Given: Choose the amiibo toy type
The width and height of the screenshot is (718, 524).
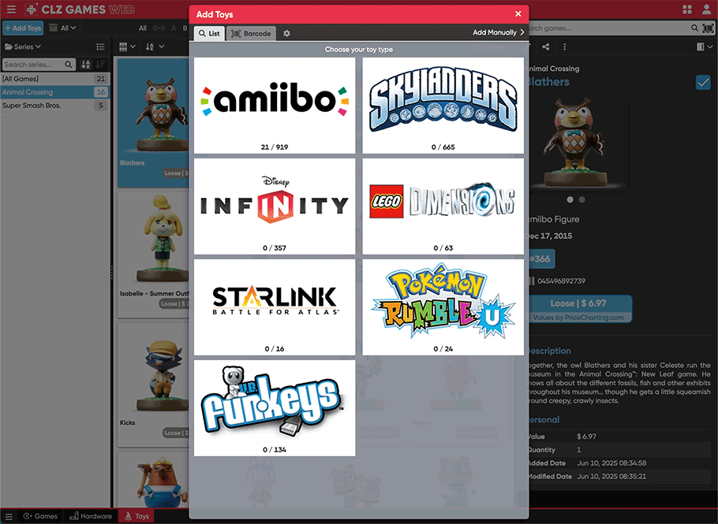Looking at the screenshot, I should pyautogui.click(x=275, y=105).
